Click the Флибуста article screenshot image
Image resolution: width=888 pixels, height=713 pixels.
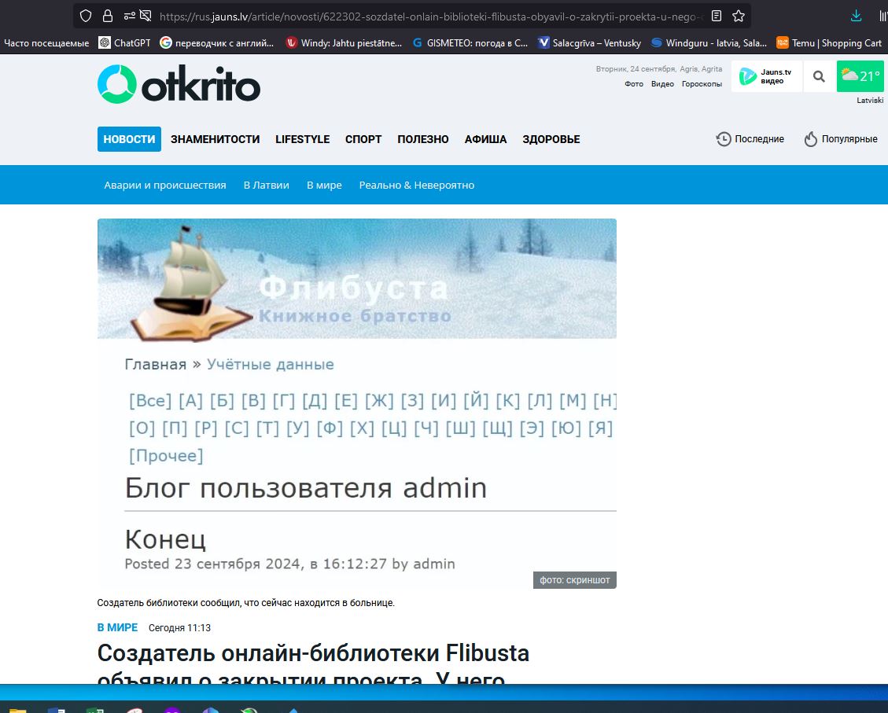tap(357, 403)
